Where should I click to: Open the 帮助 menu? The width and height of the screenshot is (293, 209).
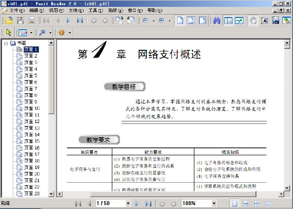point(155,10)
